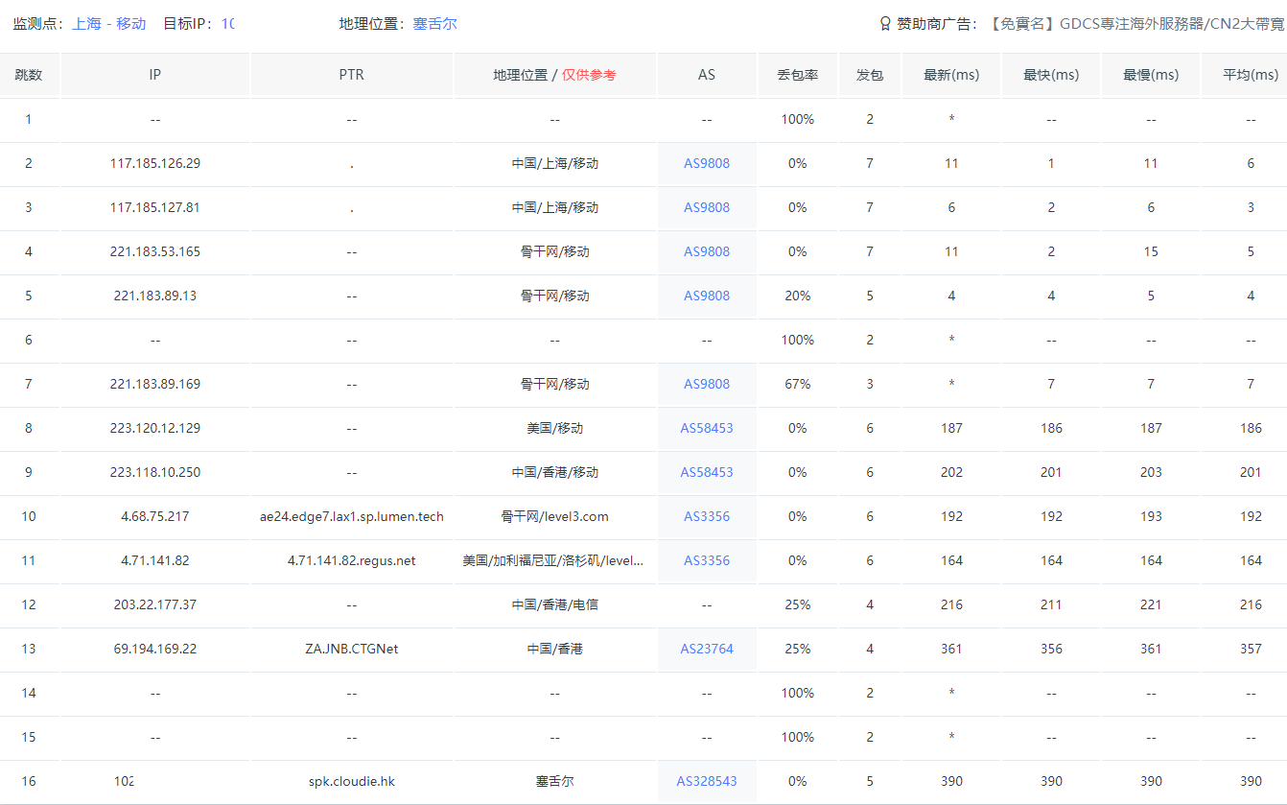Click slowest latency 221 in hop 12
This screenshot has width=1287, height=805.
[x=1151, y=604]
